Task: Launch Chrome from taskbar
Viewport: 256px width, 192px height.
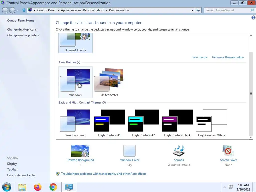Action: coord(53,187)
